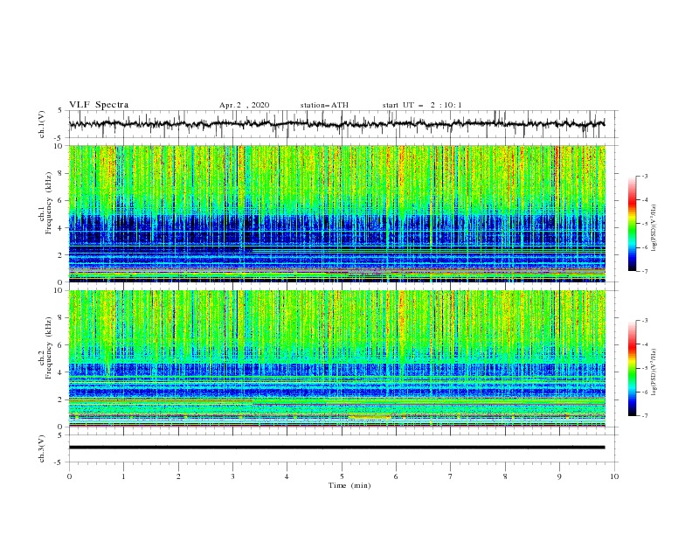The image size is (692, 535).
Task: Click the "-7" tick on ch.2 color bar
Action: click(645, 415)
